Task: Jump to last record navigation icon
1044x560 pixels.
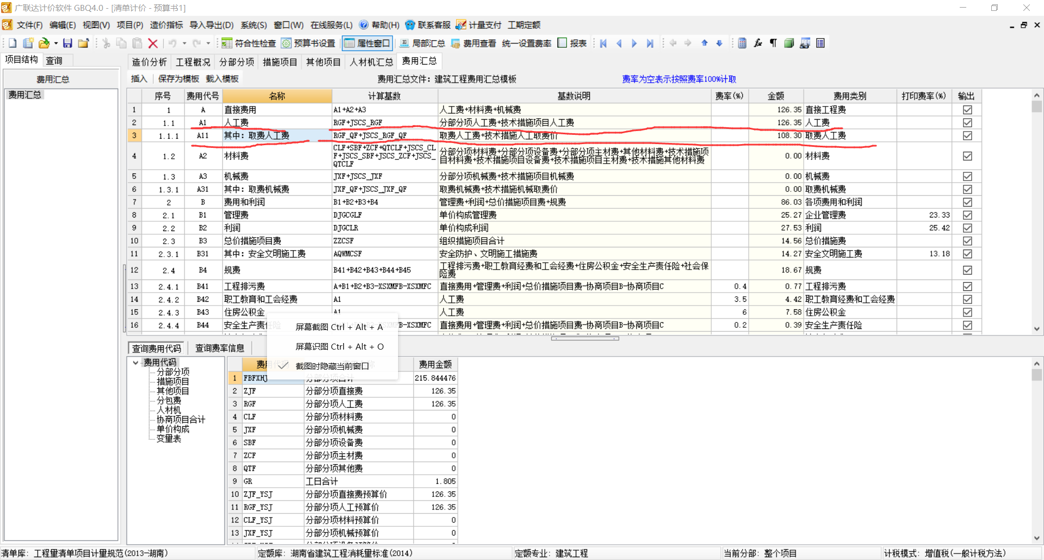Action: [650, 43]
